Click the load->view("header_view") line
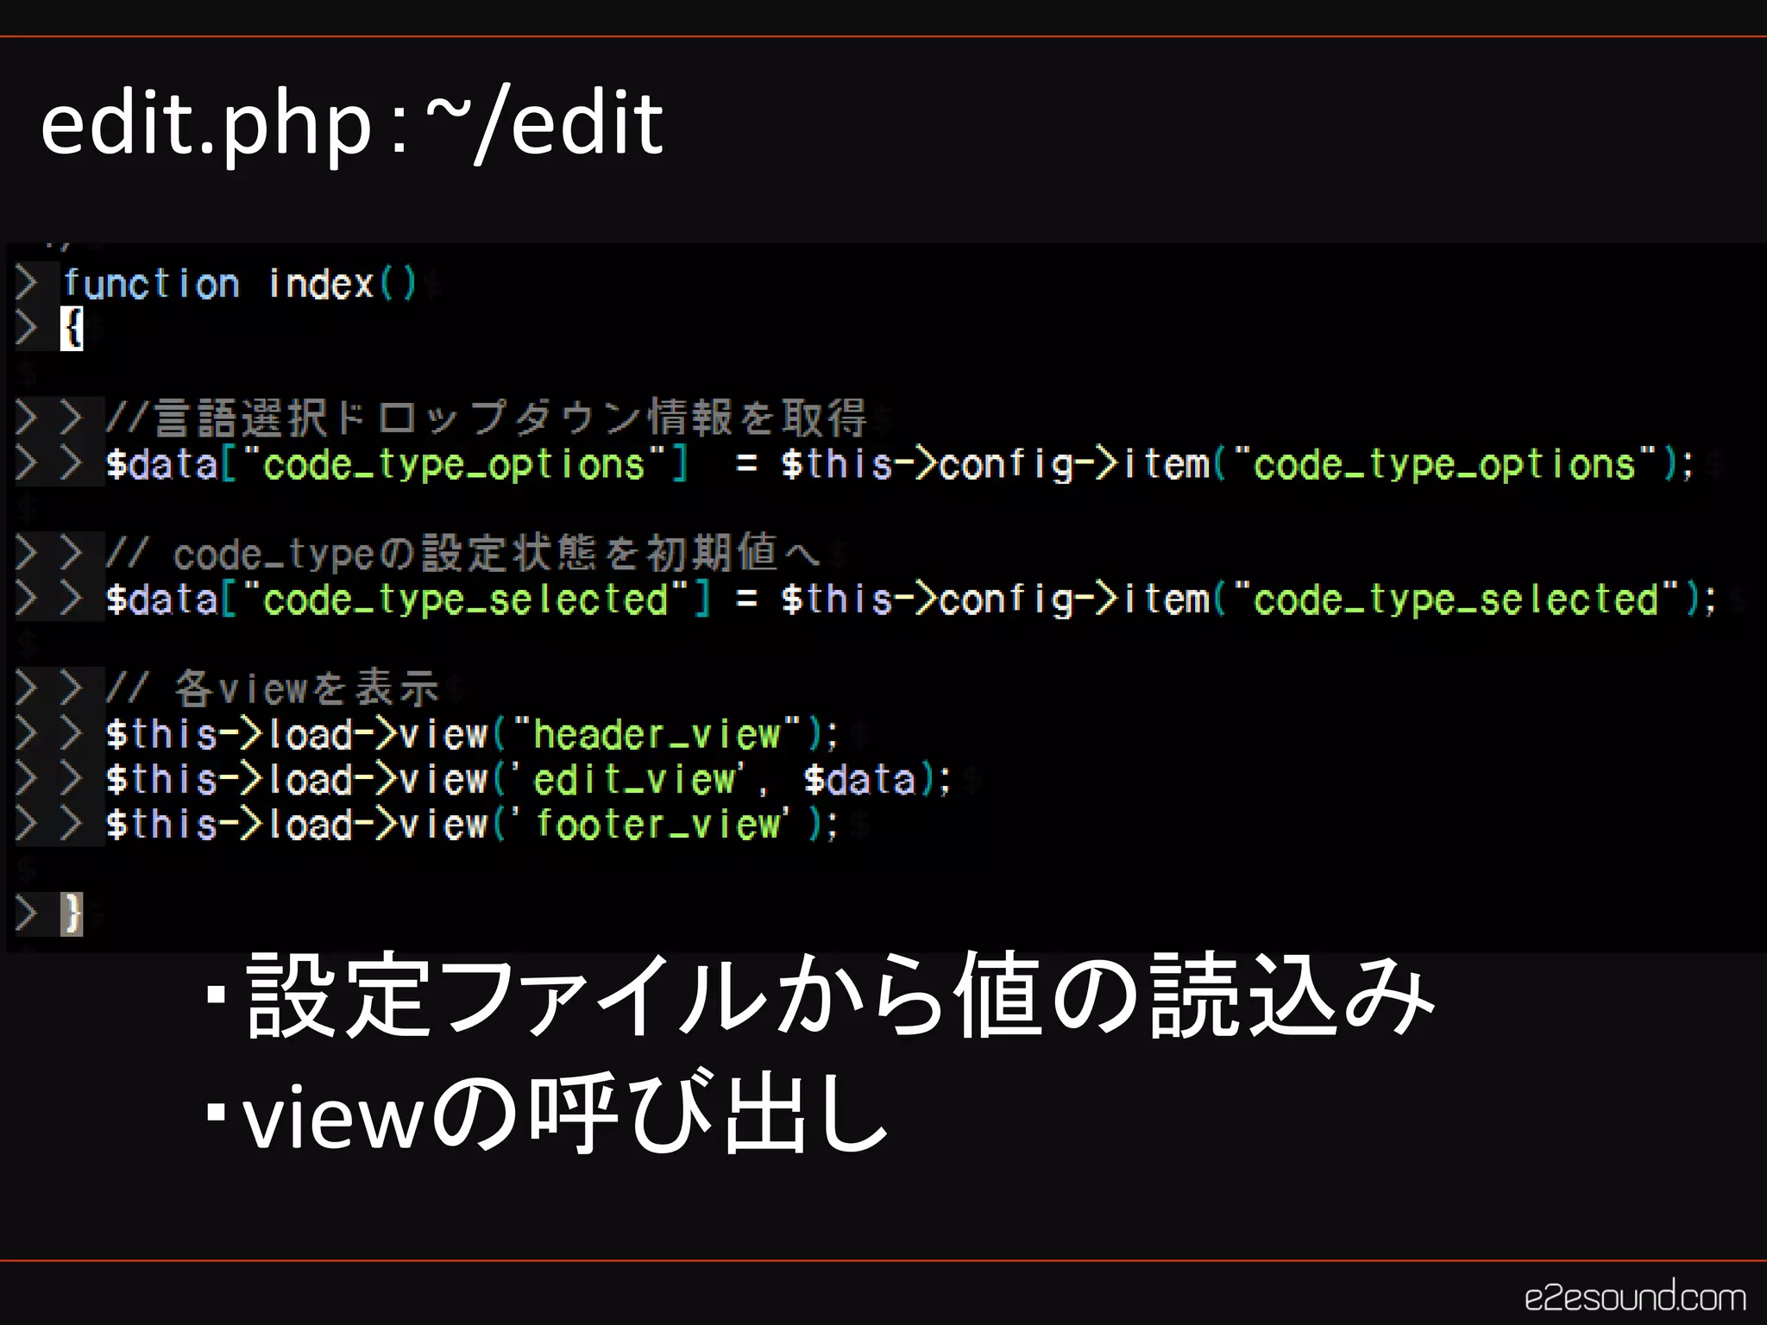The width and height of the screenshot is (1767, 1325). pyautogui.click(x=471, y=734)
